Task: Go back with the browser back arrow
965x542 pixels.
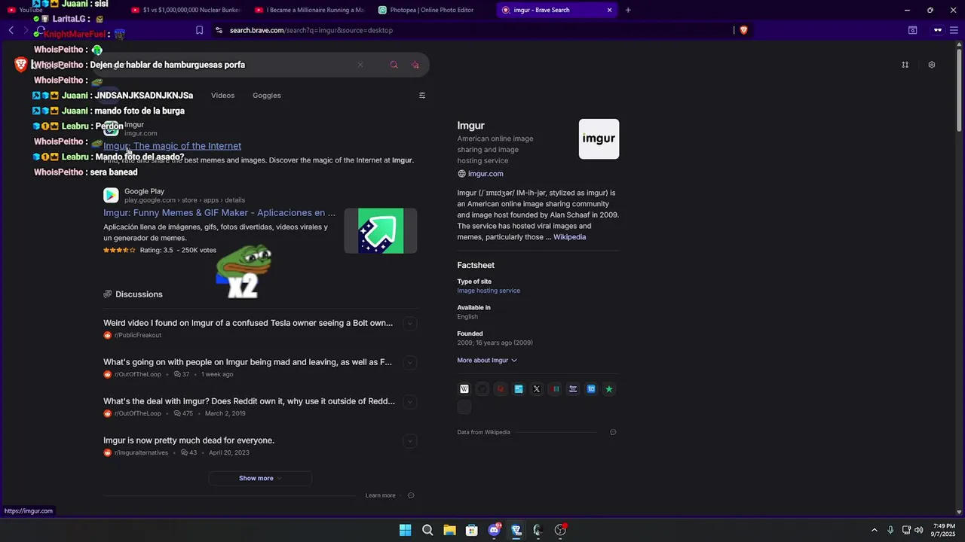Action: (11, 30)
